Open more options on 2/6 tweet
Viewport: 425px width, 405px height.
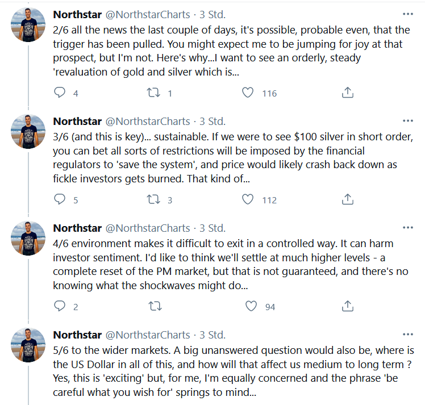pyautogui.click(x=408, y=14)
